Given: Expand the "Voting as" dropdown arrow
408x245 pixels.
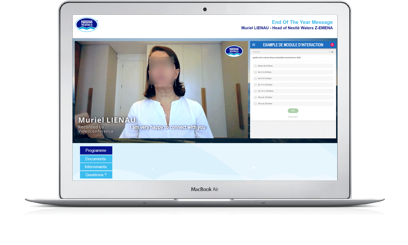Looking at the screenshot, I should [x=298, y=117].
